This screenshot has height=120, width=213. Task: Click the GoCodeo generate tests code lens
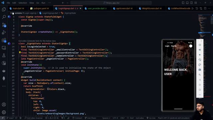(37, 41)
